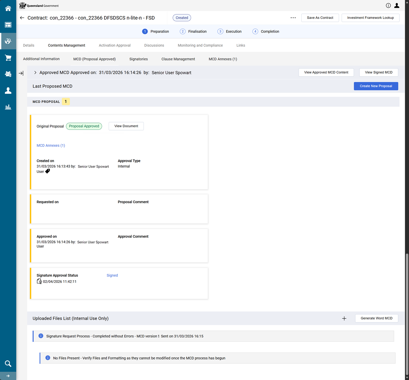Open the three-dots more options menu
409x380 pixels.
(x=293, y=18)
